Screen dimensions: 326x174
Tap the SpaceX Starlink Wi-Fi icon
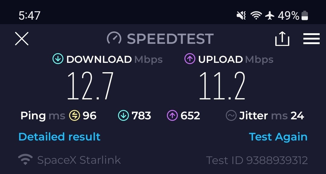[25, 159]
